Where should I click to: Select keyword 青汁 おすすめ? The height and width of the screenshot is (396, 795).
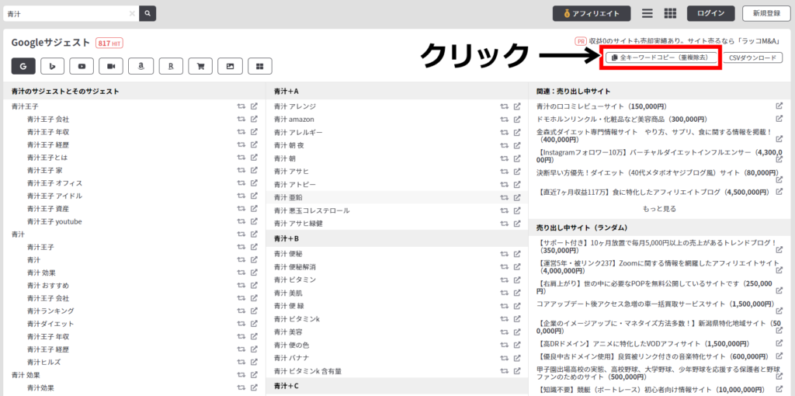(x=48, y=285)
